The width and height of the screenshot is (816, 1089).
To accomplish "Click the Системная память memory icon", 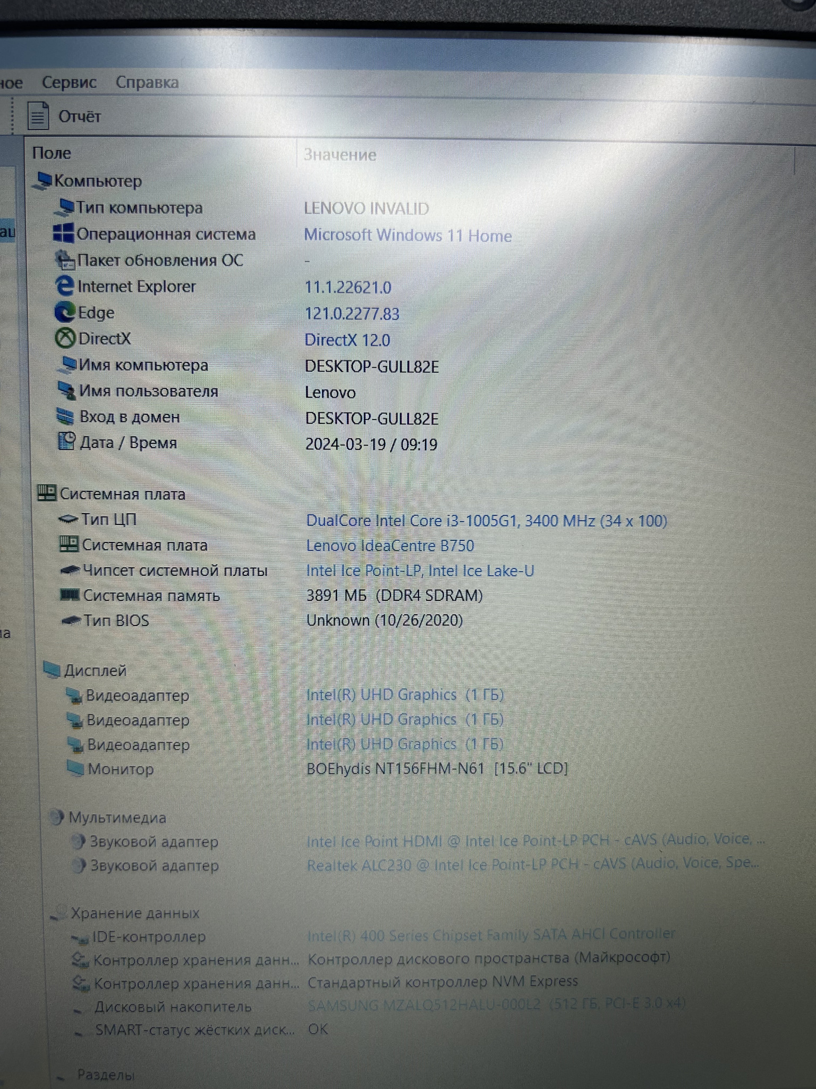I will [x=71, y=595].
